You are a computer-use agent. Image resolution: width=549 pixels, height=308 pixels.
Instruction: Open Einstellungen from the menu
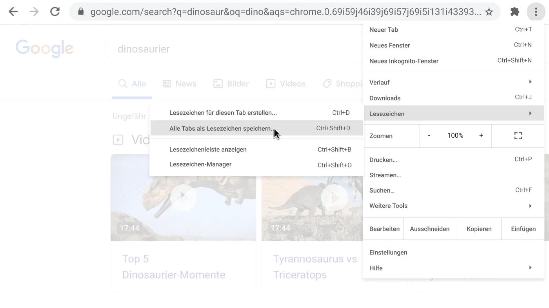pos(388,252)
